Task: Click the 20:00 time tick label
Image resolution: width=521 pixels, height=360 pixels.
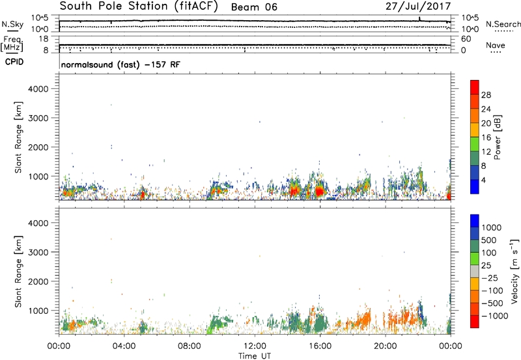Action: pyautogui.click(x=385, y=346)
